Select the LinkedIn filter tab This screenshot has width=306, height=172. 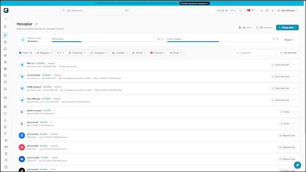click(120, 53)
